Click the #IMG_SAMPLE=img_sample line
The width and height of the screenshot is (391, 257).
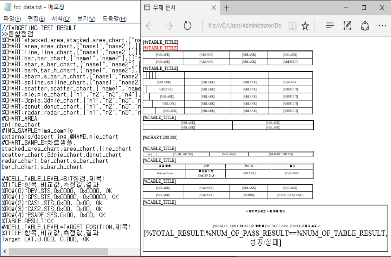37,131
